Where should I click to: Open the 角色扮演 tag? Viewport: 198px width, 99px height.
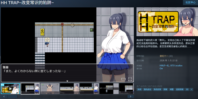[x=157, y=89]
